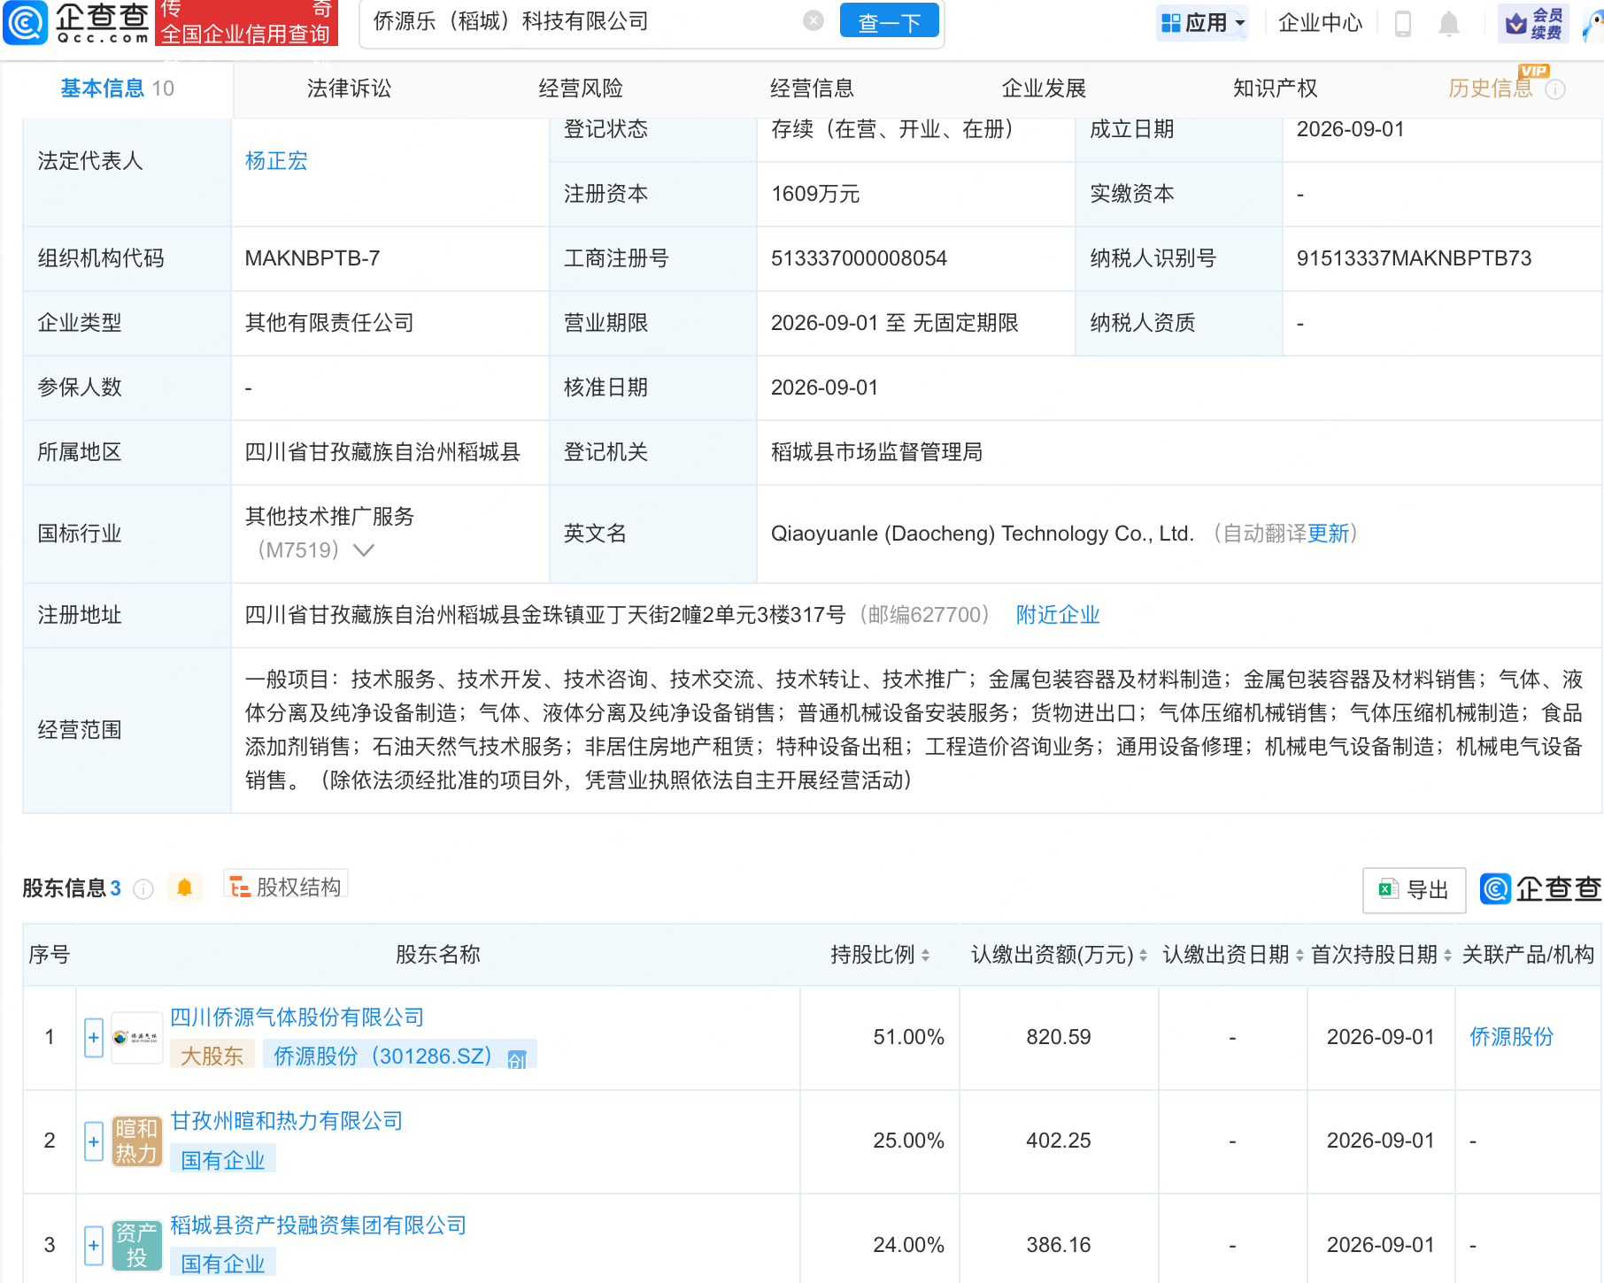Switch to 经营风险 tab
This screenshot has width=1604, height=1283.
581,88
